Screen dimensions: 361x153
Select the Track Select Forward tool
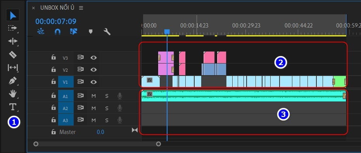pos(13,28)
